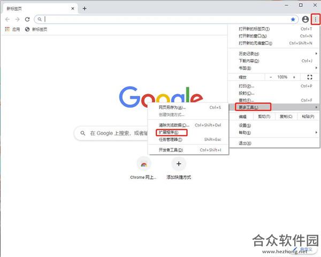The image size is (321, 257).
Task: Click the bookmark star icon
Action: tap(293, 19)
